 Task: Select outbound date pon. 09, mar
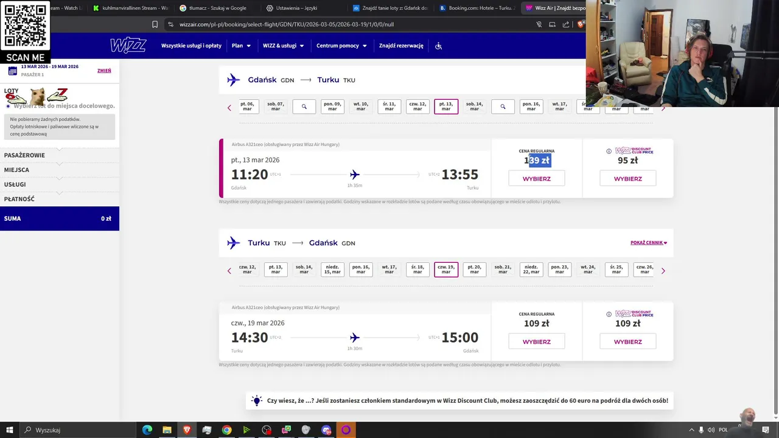332,106
